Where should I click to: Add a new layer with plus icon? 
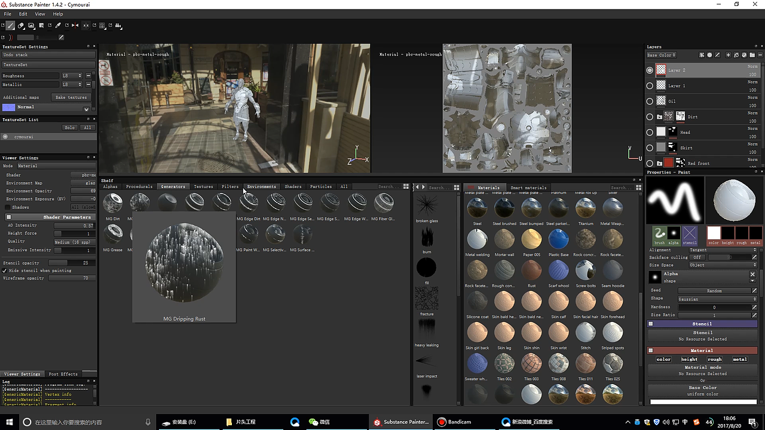(x=728, y=55)
